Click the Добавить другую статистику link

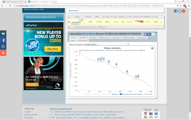(x=86, y=27)
